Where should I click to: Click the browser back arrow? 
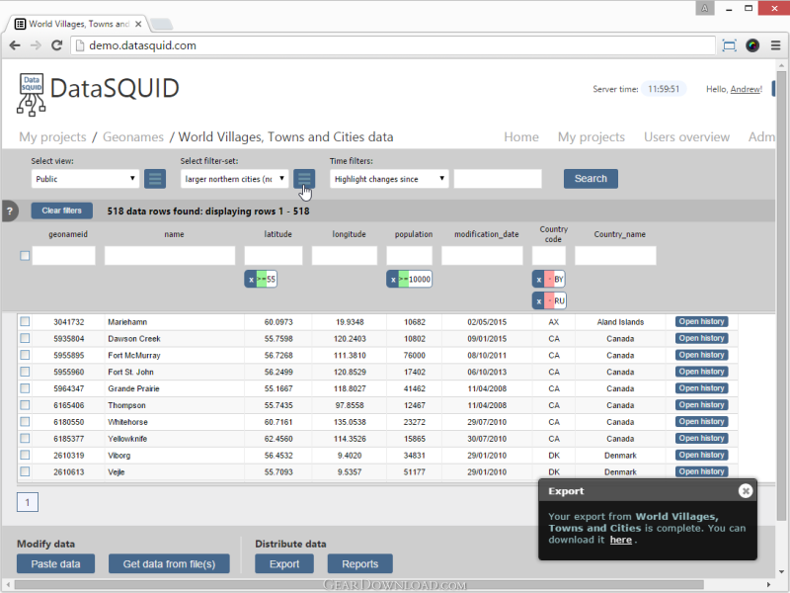(15, 45)
